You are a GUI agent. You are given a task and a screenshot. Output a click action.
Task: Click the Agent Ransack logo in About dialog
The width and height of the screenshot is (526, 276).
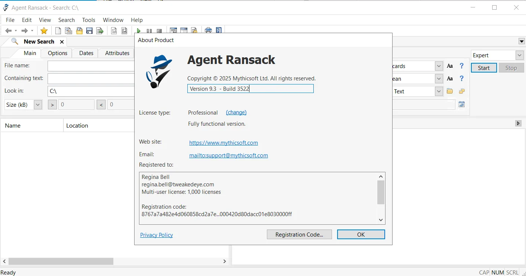pos(159,71)
